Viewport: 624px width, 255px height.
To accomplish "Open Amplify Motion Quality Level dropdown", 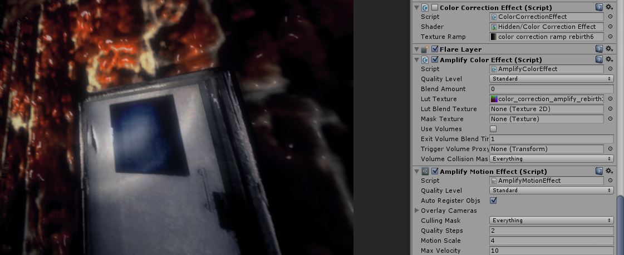I will tap(551, 190).
